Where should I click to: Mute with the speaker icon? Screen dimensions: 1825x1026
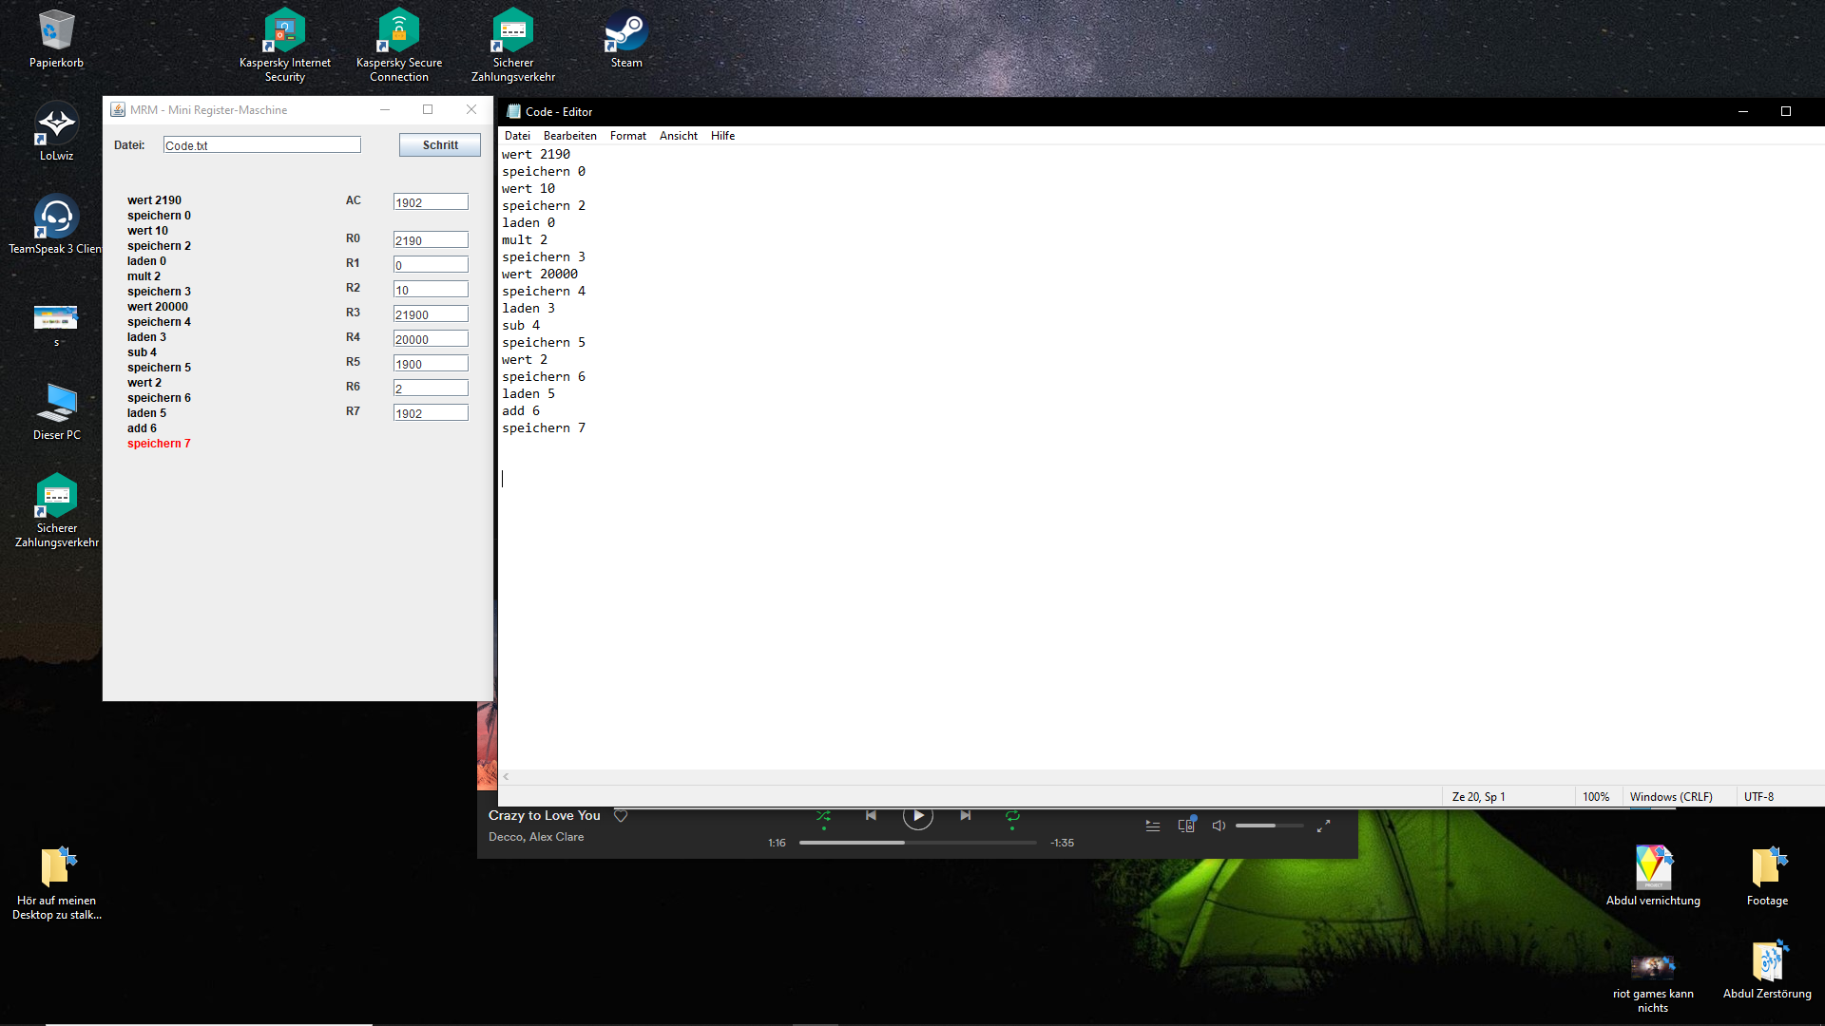click(x=1219, y=826)
